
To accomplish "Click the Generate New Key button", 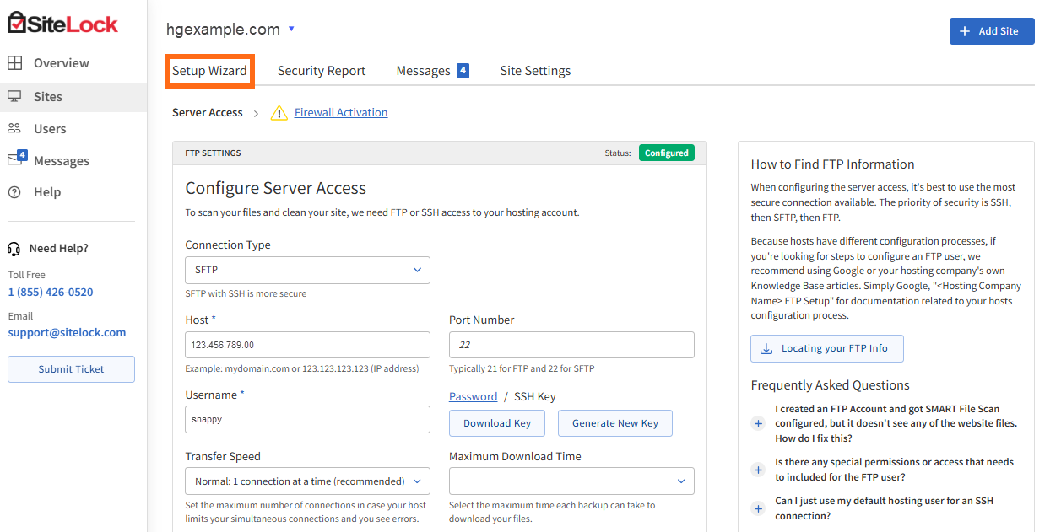I will coord(615,423).
